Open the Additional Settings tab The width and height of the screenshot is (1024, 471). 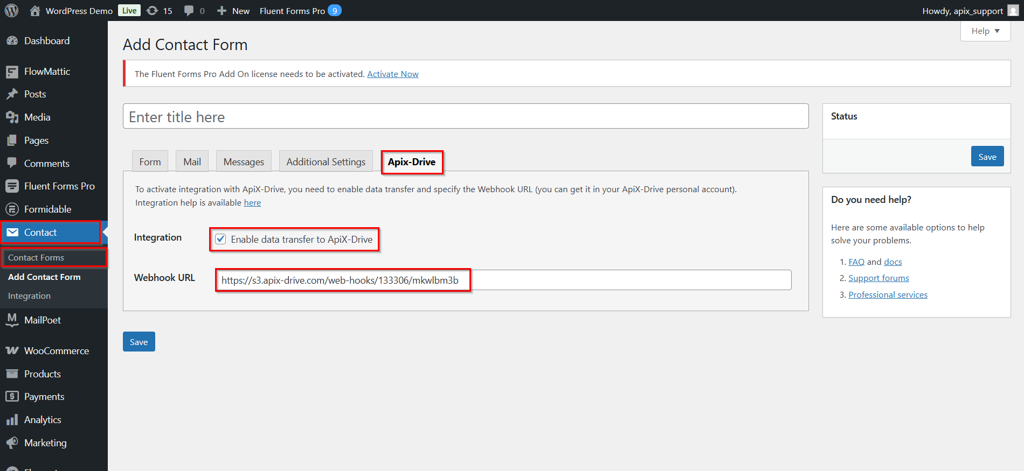coord(326,161)
